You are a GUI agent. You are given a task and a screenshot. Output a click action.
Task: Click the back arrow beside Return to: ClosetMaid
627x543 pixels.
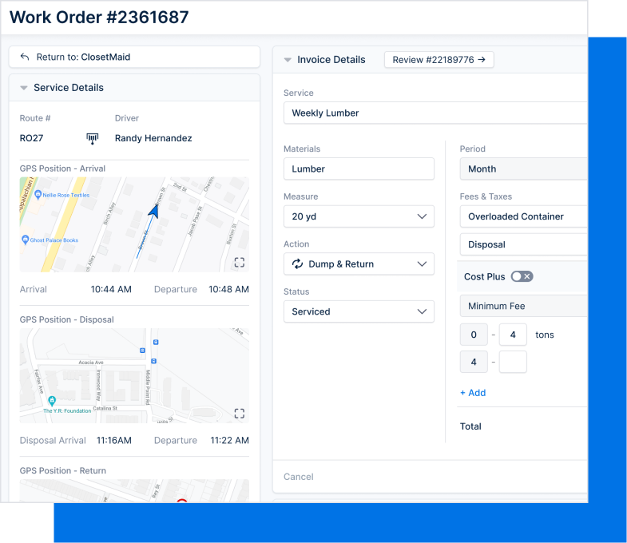pos(25,57)
